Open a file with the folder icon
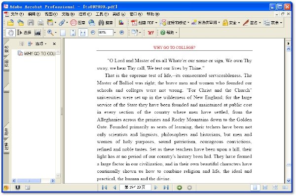The height and width of the screenshot is (196, 296). [10, 23]
